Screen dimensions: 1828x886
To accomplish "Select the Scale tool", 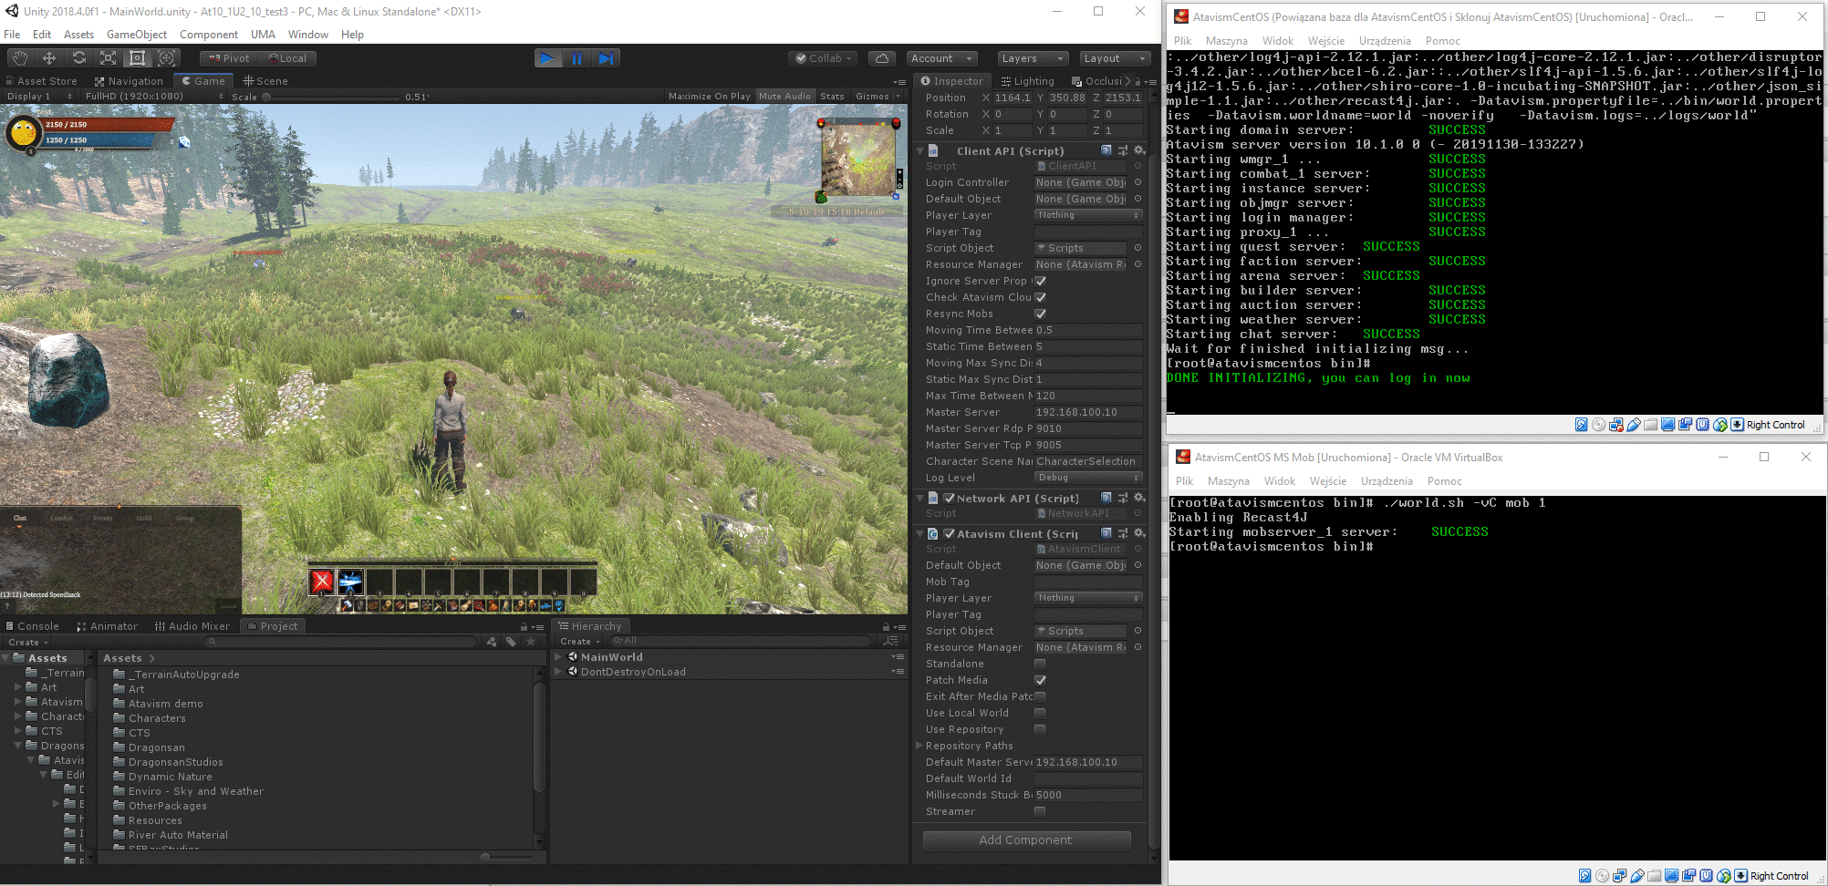I will (108, 58).
